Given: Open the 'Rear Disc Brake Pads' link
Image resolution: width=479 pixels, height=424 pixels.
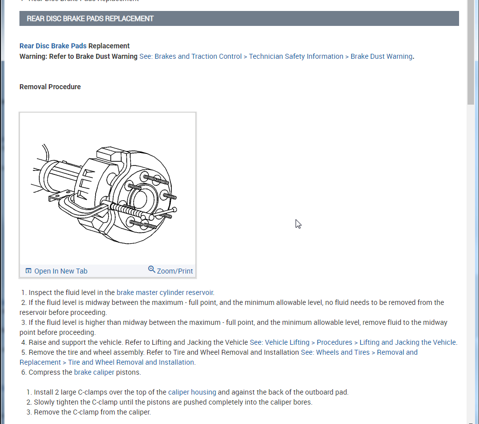Looking at the screenshot, I should (53, 46).
